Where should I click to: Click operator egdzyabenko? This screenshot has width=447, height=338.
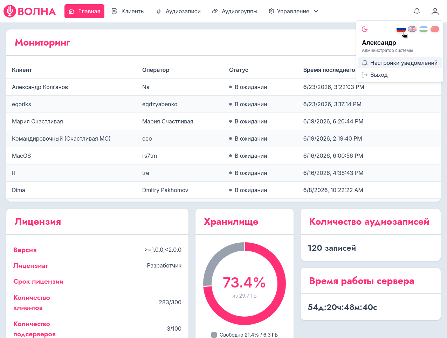[x=160, y=104]
